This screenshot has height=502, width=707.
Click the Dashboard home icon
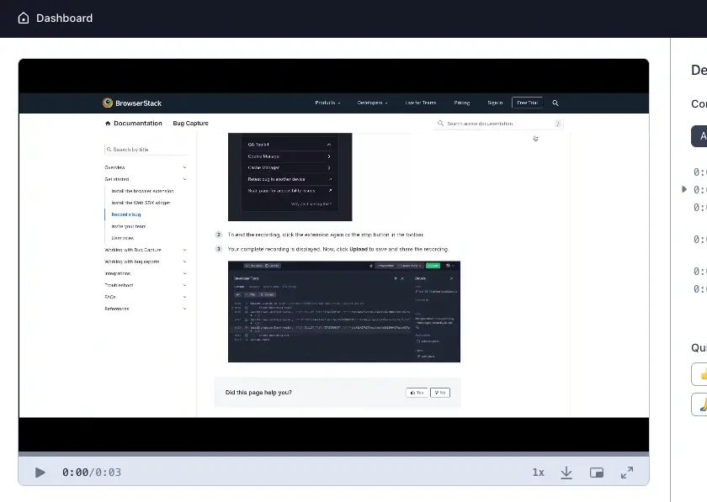[x=23, y=18]
